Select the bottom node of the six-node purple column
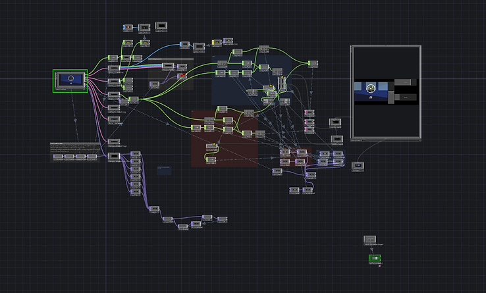486x293 pixels. tap(136, 192)
